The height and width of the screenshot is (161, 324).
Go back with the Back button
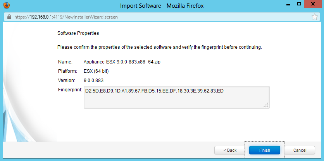[x=230, y=150]
